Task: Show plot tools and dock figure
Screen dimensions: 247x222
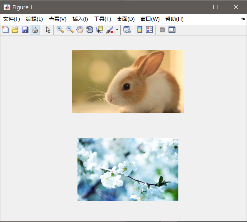Action: tap(172, 30)
